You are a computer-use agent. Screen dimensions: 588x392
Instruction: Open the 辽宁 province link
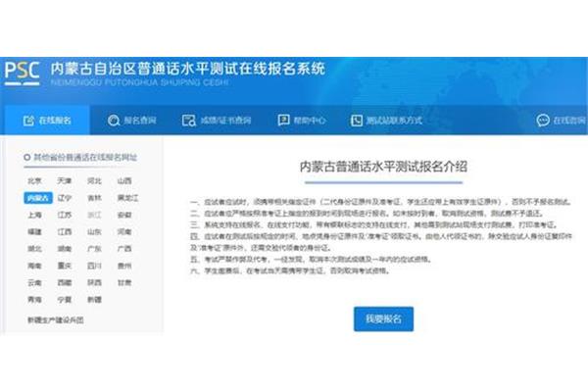[65, 198]
